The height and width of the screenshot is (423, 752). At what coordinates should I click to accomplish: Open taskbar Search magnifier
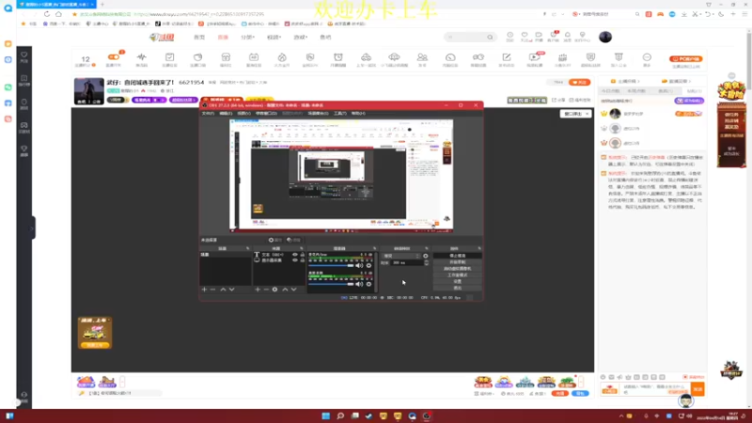(340, 415)
